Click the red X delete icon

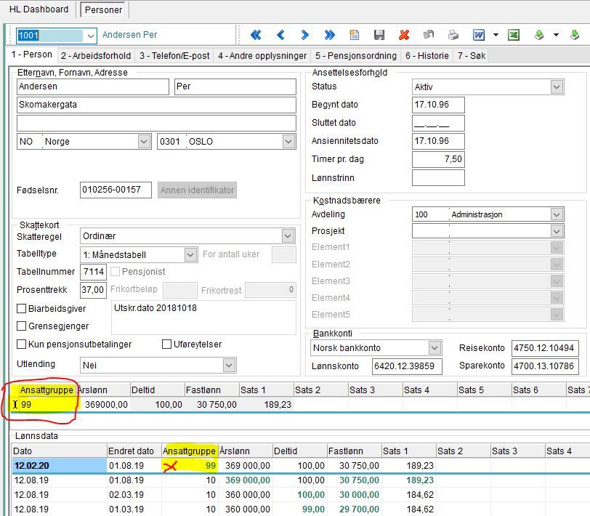[404, 35]
